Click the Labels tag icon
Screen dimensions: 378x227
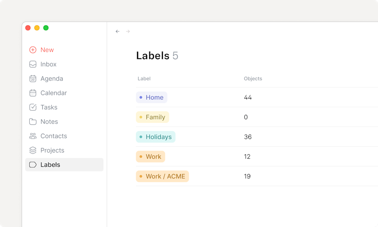[x=33, y=165]
